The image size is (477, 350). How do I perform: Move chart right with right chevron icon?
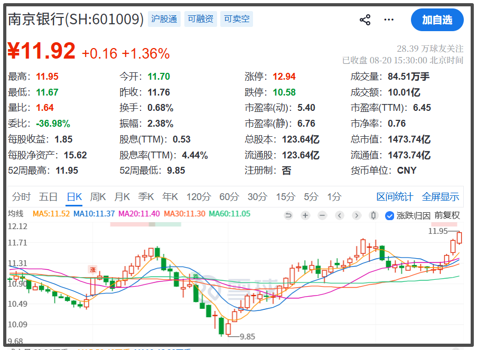[x=357, y=215]
